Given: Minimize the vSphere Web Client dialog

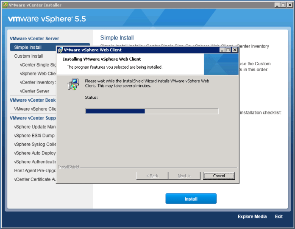Looking at the screenshot, I should click(222, 50).
